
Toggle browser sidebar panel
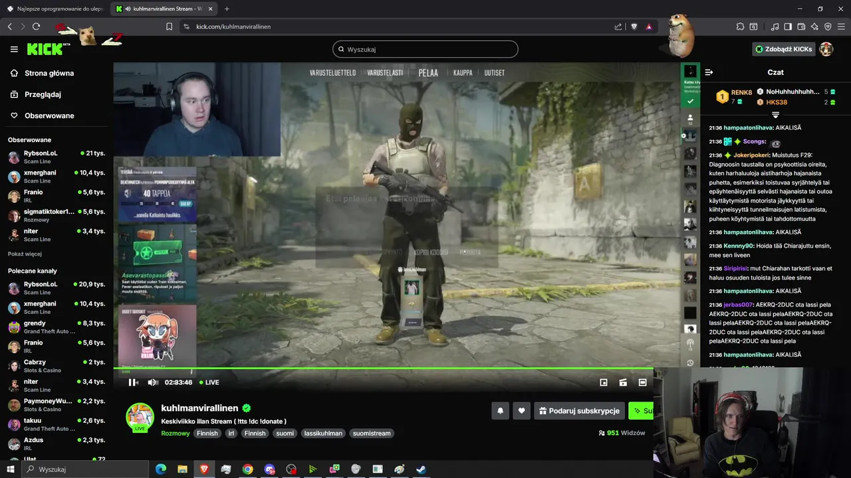point(788,27)
